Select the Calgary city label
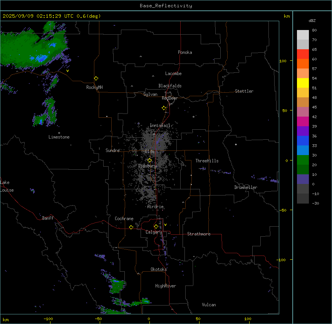Image resolution: width=332 pixels, height=324 pixels. coord(154,232)
